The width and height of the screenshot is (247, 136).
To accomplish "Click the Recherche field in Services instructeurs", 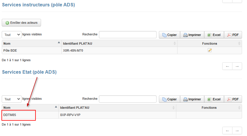I will click(x=128, y=35).
